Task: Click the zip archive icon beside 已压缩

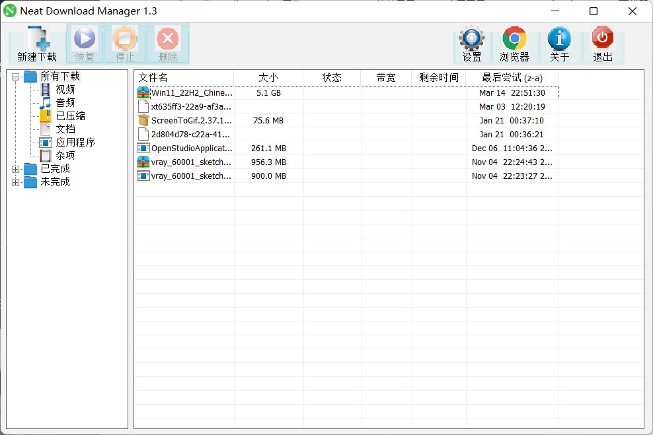Action: 46,116
